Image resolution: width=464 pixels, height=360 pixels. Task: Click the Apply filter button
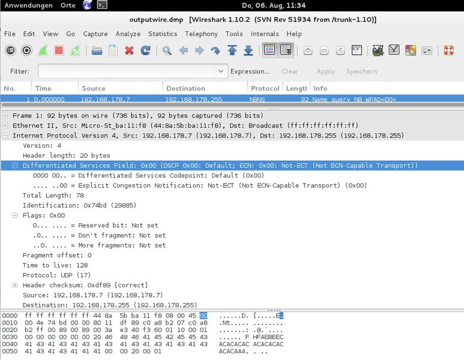click(325, 71)
